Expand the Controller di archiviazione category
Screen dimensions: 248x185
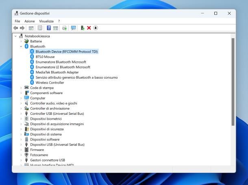point(21,108)
